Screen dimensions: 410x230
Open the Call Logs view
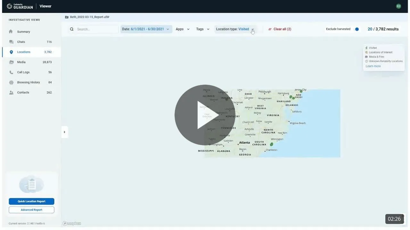pos(23,72)
